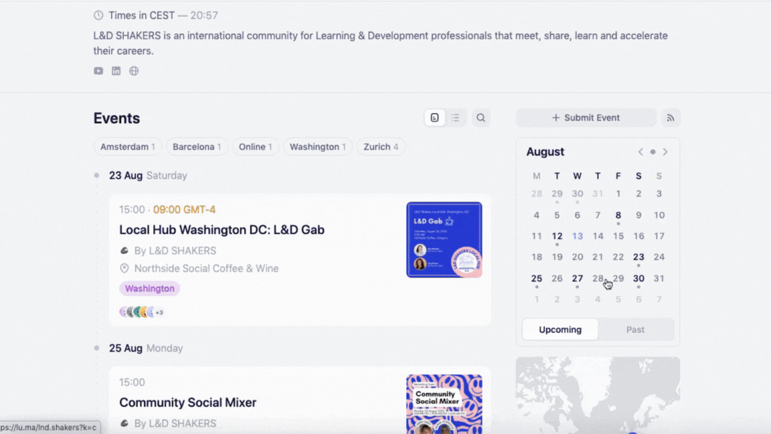Select August 23 in the calendar
Viewport: 771px width, 434px height.
pyautogui.click(x=638, y=257)
